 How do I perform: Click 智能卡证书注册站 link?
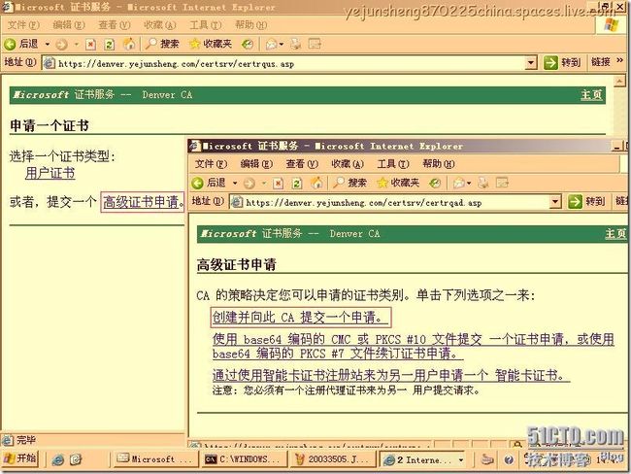[x=391, y=375]
